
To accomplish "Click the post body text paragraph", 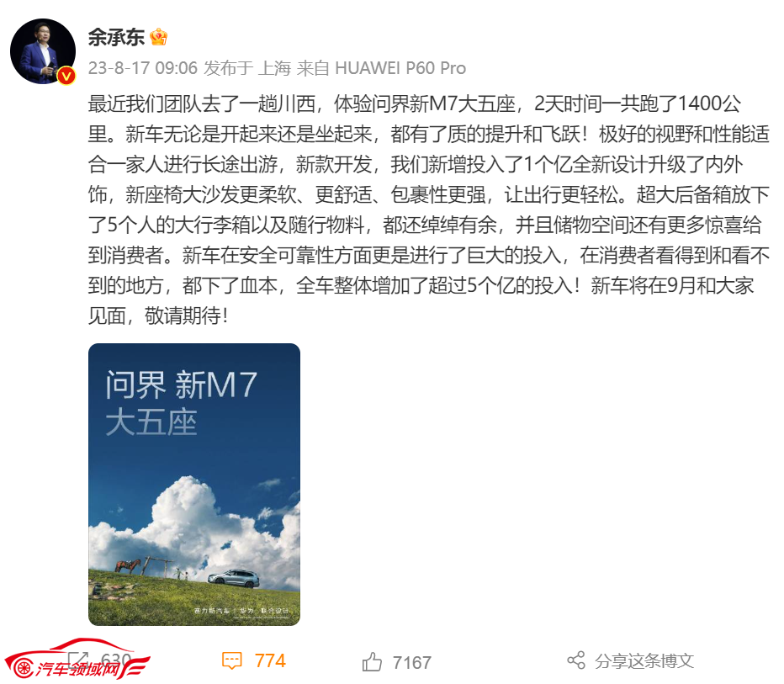I will point(428,210).
